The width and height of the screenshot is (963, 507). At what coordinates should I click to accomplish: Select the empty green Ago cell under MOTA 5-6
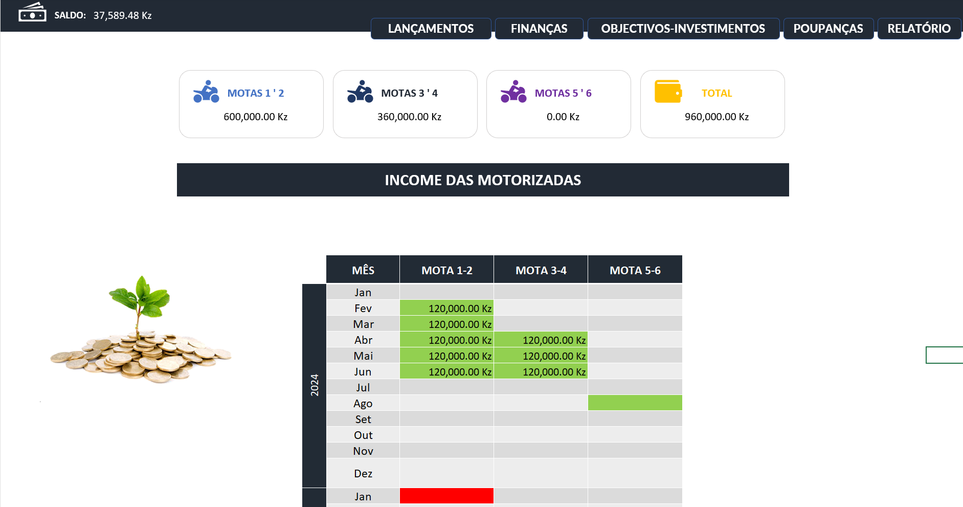[x=635, y=403]
